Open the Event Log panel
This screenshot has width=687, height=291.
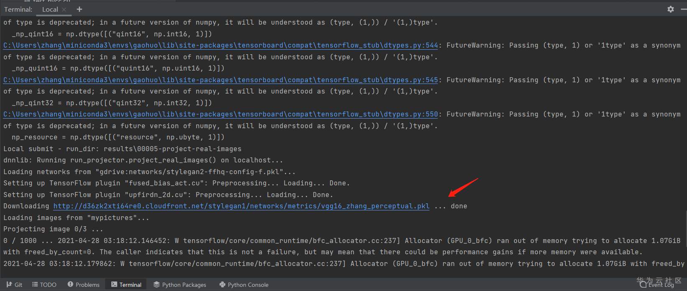pyautogui.click(x=657, y=285)
